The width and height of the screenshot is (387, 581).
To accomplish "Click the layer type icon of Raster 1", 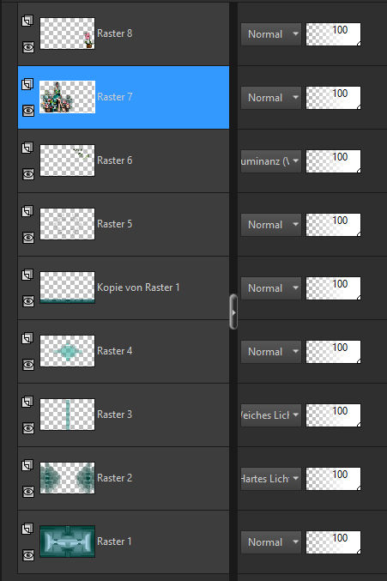I will 27,529.
